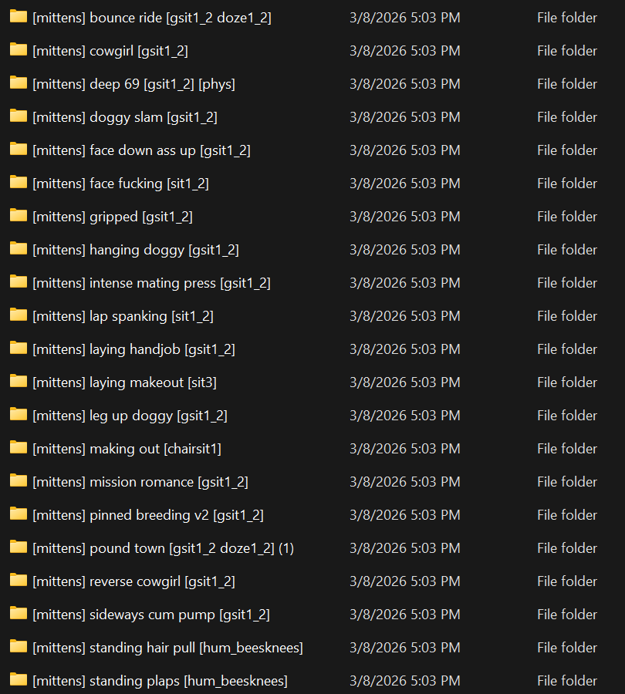This screenshot has height=694, width=625.
Task: Select face down ass up folder icon
Action: pyautogui.click(x=19, y=149)
